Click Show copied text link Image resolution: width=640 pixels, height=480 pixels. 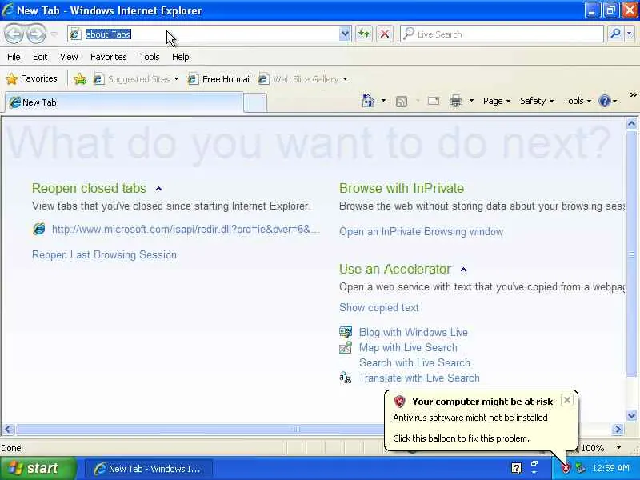pos(378,307)
